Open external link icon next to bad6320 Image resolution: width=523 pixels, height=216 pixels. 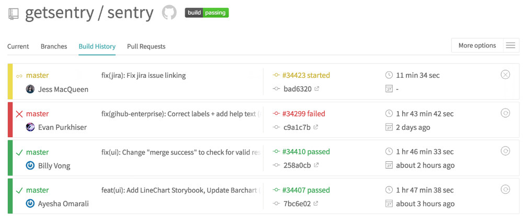point(317,89)
